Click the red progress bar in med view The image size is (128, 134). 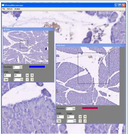90,108
